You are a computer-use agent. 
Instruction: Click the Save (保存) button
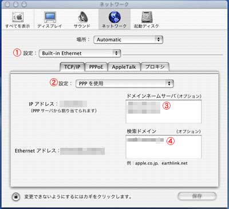(x=197, y=196)
